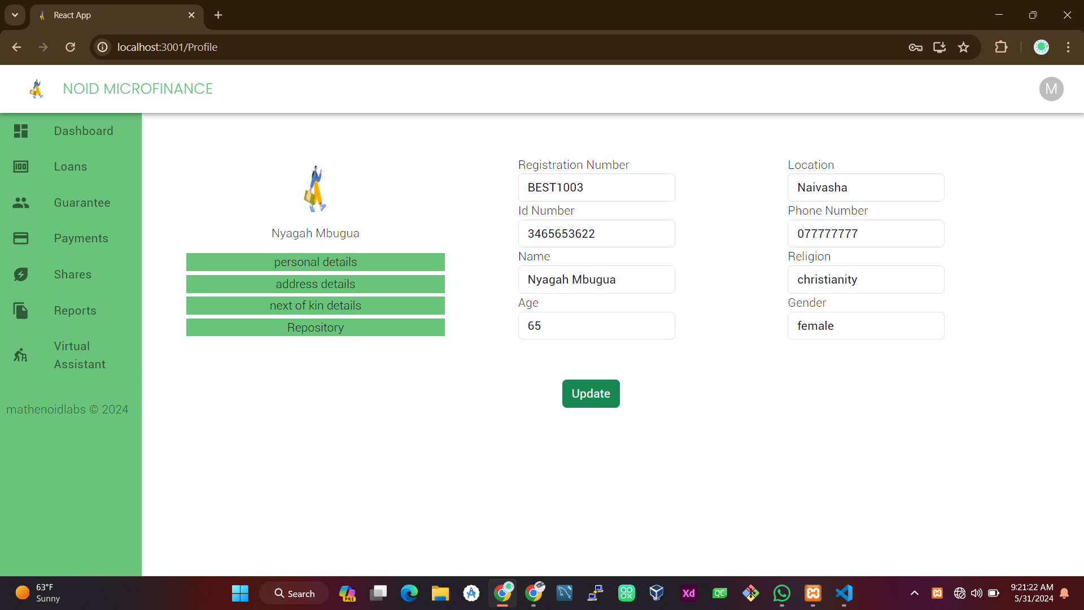Open the Chrome extensions puzzle icon
The image size is (1084, 610).
[1001, 47]
